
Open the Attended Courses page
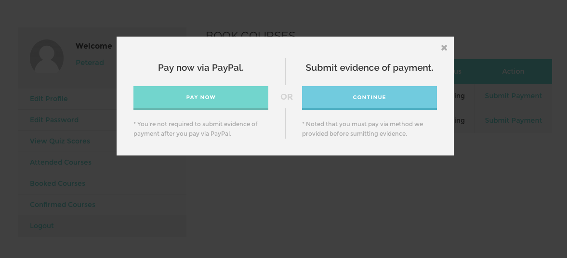pyautogui.click(x=61, y=162)
